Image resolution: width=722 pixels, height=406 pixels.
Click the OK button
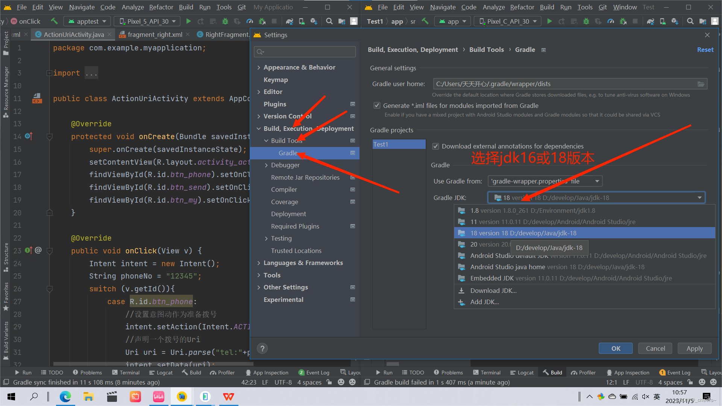pos(616,348)
